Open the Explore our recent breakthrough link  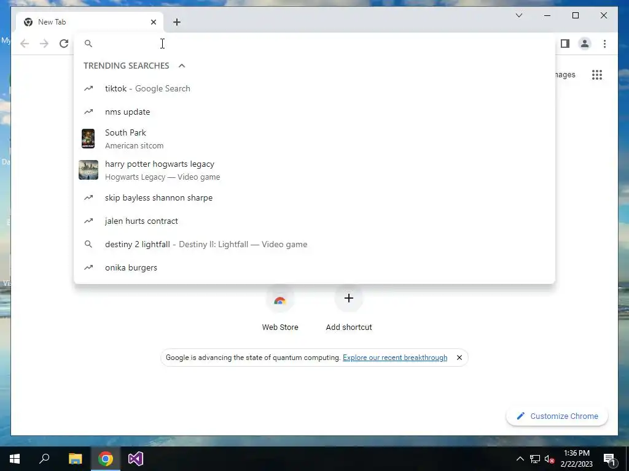[395, 358]
